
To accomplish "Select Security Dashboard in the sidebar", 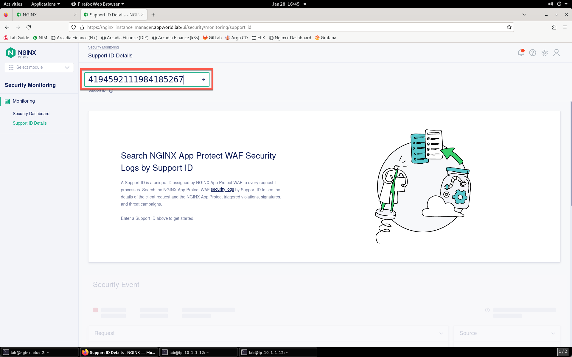I will (x=31, y=114).
